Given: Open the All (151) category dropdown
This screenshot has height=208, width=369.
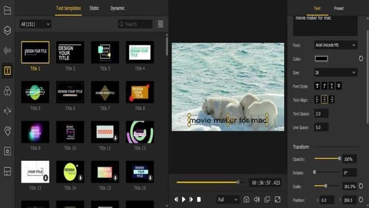Looking at the screenshot, I should 35,24.
